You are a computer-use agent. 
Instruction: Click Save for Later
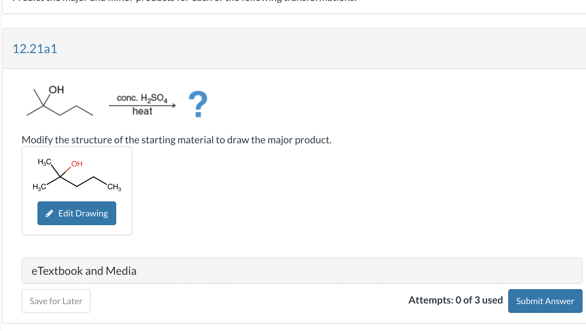click(x=56, y=301)
